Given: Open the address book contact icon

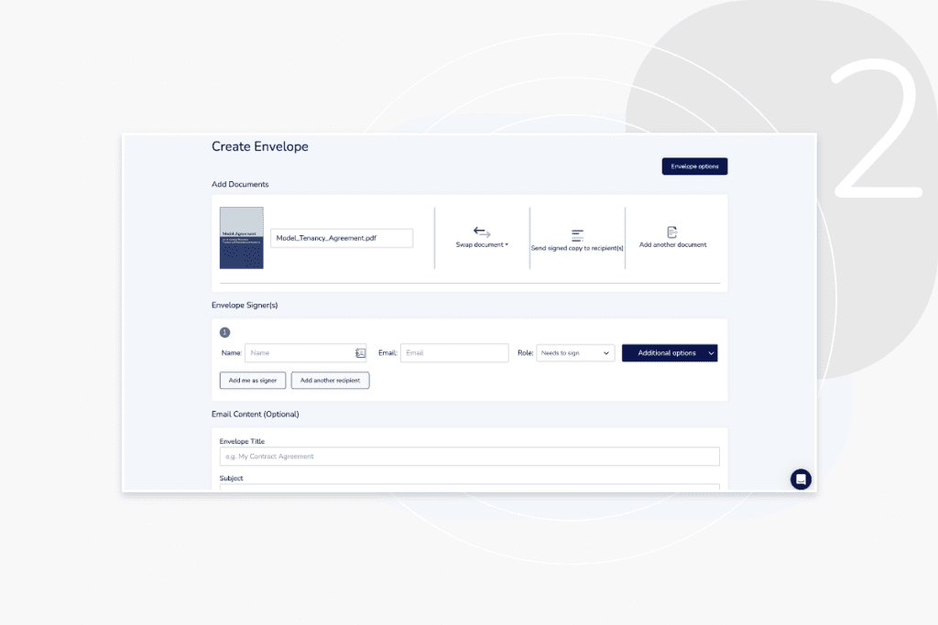Looking at the screenshot, I should [360, 353].
